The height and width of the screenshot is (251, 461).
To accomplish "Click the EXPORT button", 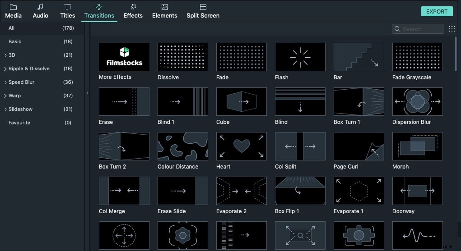I will [437, 11].
